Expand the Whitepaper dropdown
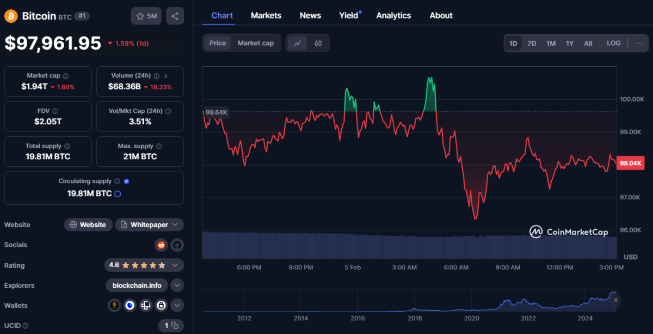The image size is (653, 334). click(x=175, y=225)
